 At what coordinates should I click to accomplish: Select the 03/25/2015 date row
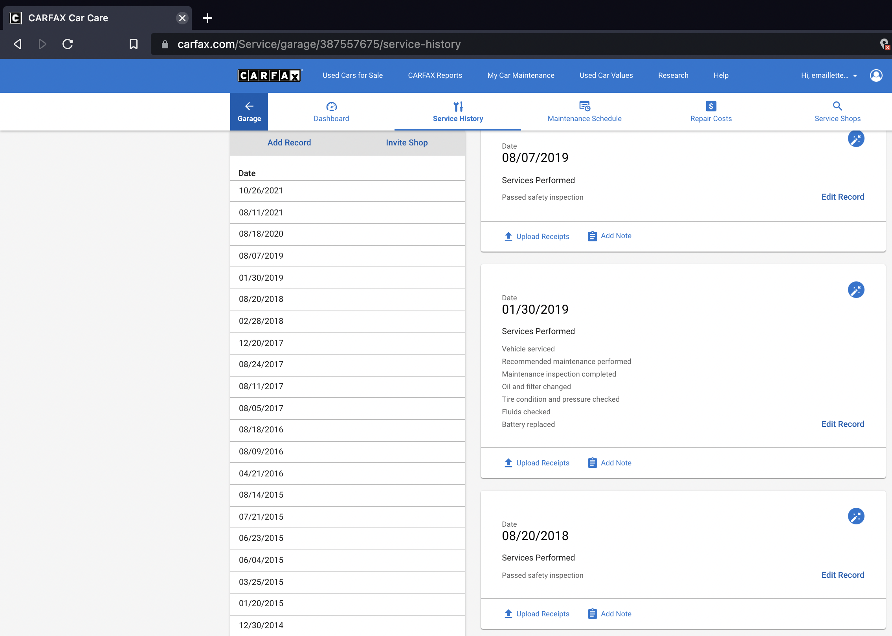[x=348, y=582]
